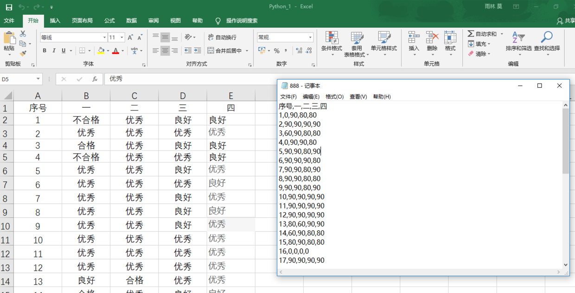The width and height of the screenshot is (575, 293).
Task: Click the Decrease Font Size icon
Action: point(140,37)
